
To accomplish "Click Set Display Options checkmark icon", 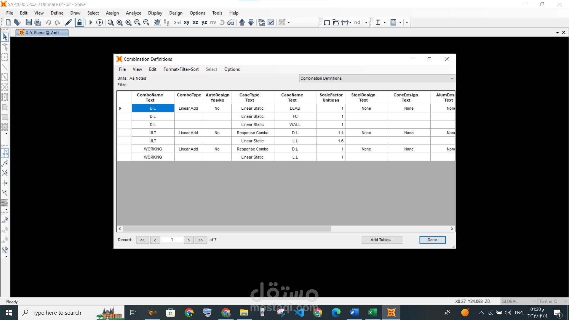I will (x=271, y=22).
